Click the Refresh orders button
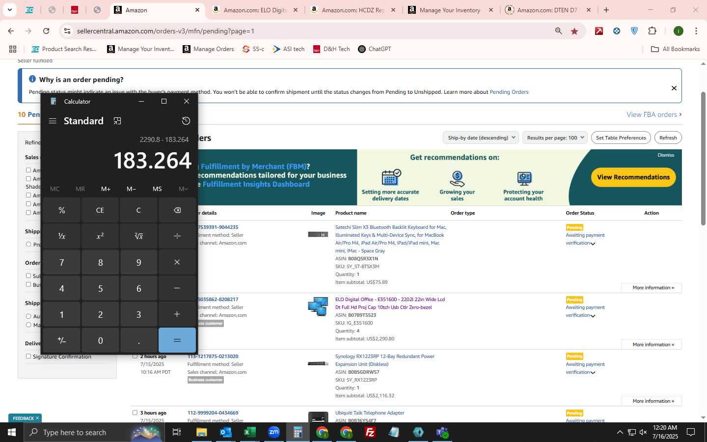This screenshot has height=442, width=707. pos(668,138)
